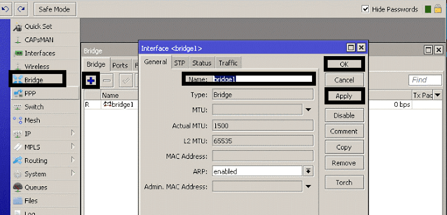Open the Traffic tab
Image resolution: width=447 pixels, height=215 pixels.
tap(228, 63)
